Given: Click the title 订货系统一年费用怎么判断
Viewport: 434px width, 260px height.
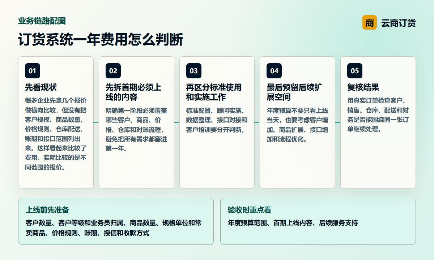Looking at the screenshot, I should click(101, 39).
